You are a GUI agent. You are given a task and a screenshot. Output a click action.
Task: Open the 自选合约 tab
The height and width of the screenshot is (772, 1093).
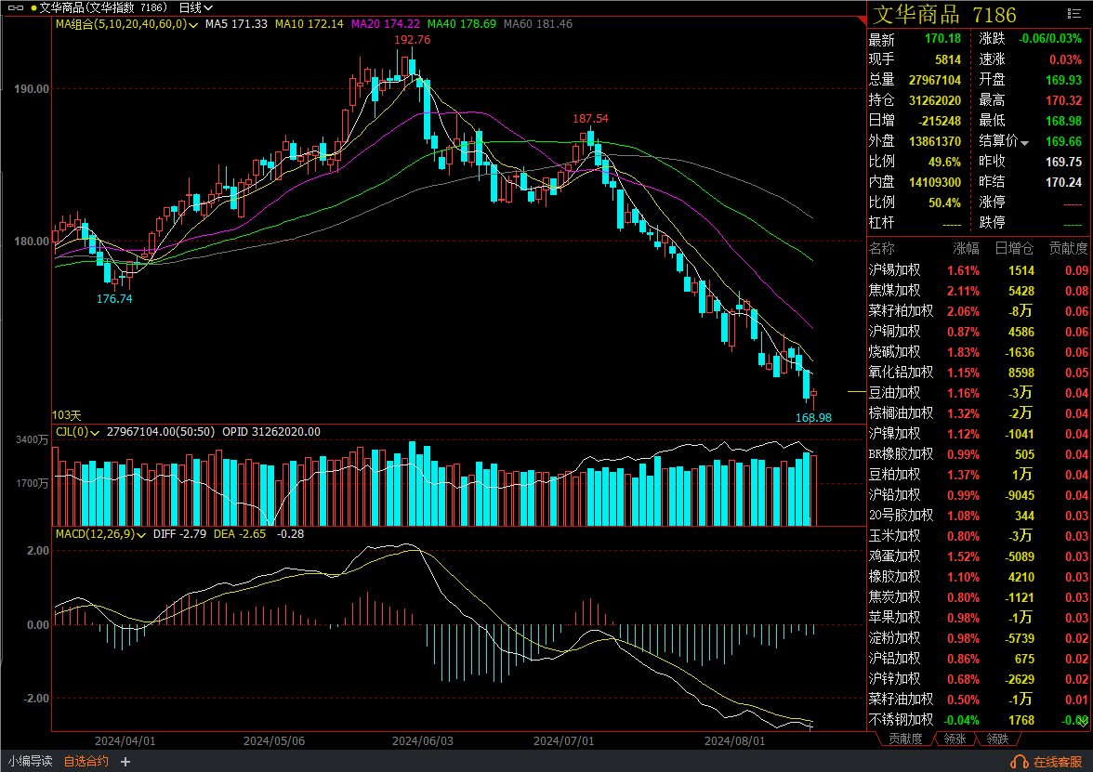coord(86,762)
